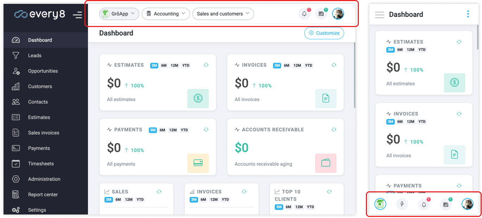Open the calculator icon beside the header bell

click(321, 14)
